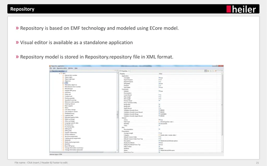Select the Properties view tab
Screen dimensions: 267x166
(124, 71)
